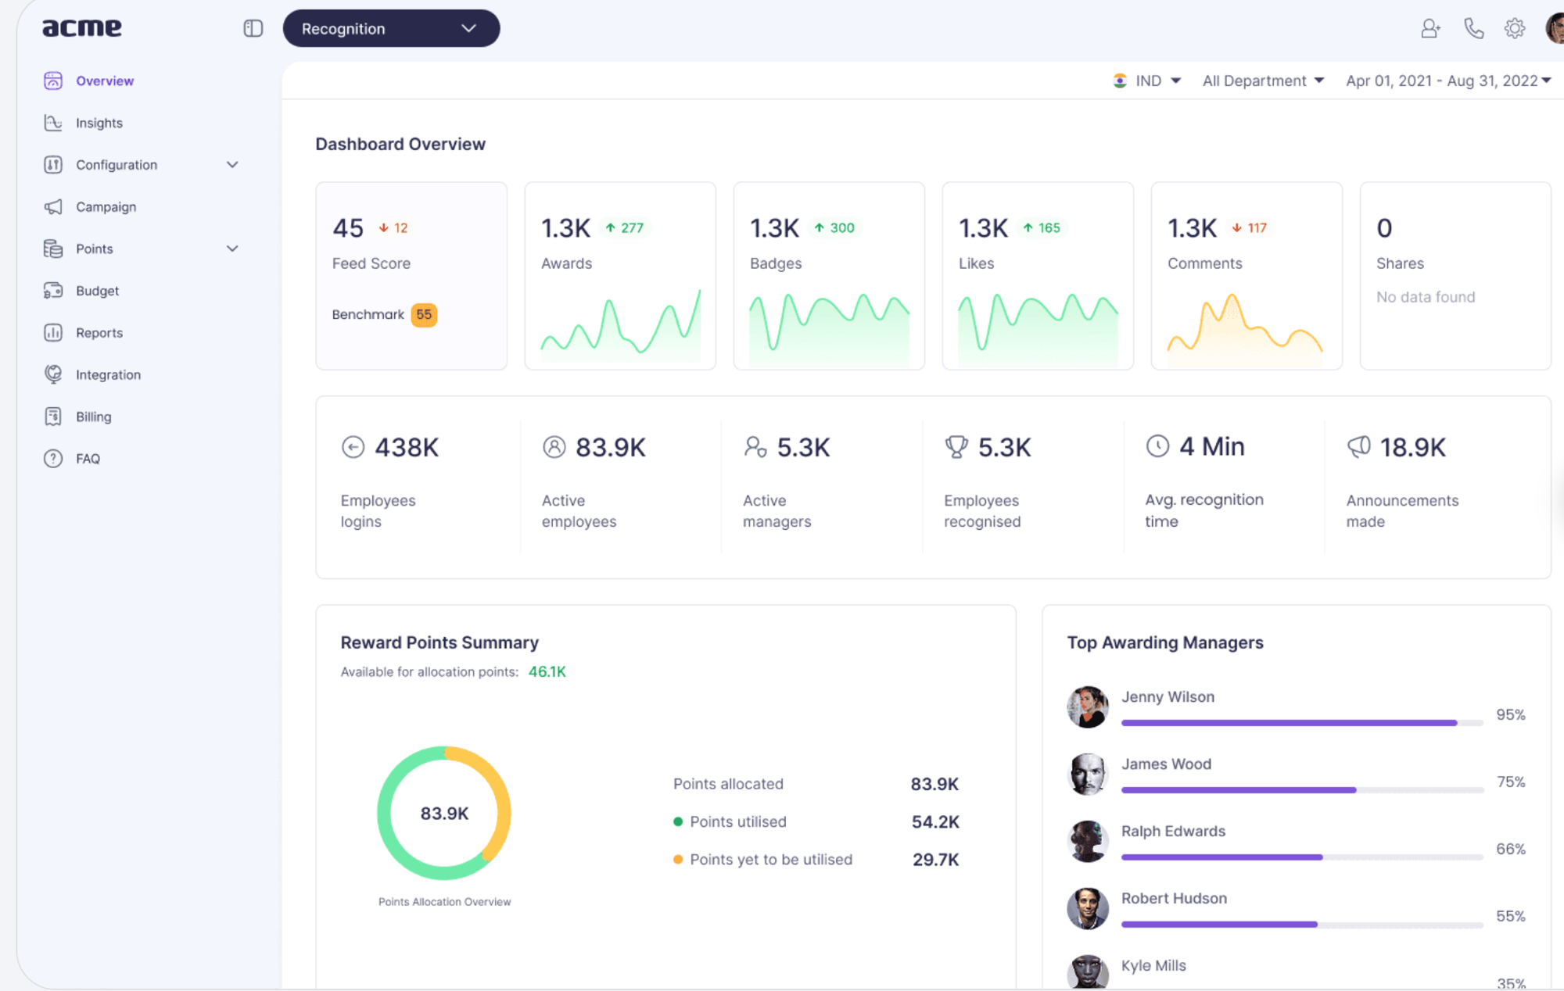Click James Wood's avatar
The image size is (1564, 991).
point(1088,775)
